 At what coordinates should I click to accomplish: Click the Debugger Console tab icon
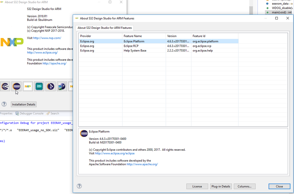(x=17, y=114)
